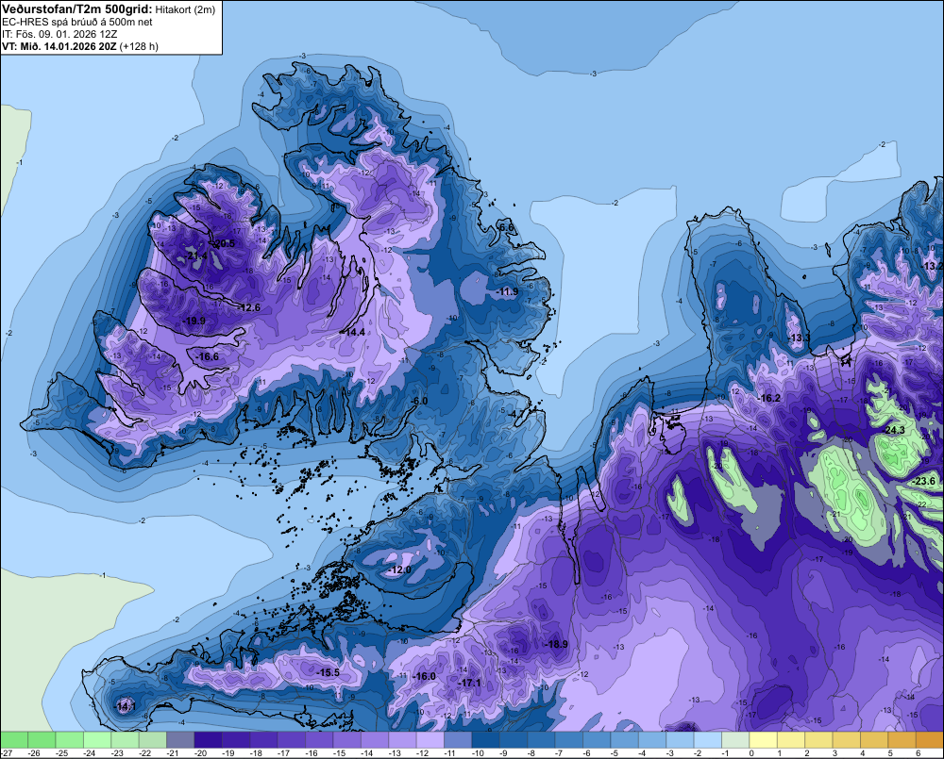Click the initial time 'IT: Fös. 09. 01. 2026 12Z'
This screenshot has height=759, width=944.
(x=59, y=34)
